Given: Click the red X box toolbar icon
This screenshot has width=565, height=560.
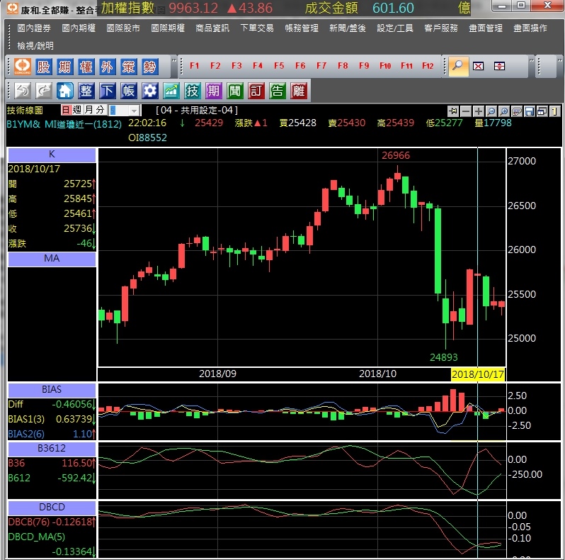Looking at the screenshot, I should point(478,66).
